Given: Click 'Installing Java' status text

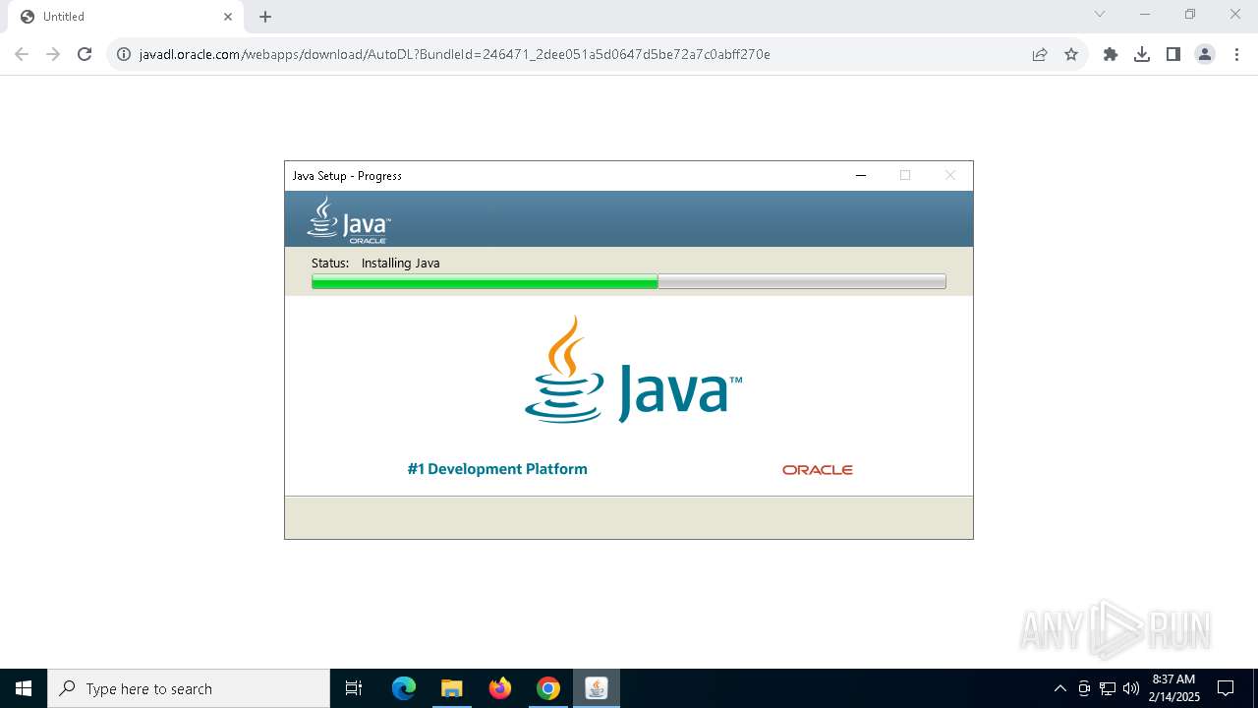Looking at the screenshot, I should pyautogui.click(x=400, y=263).
